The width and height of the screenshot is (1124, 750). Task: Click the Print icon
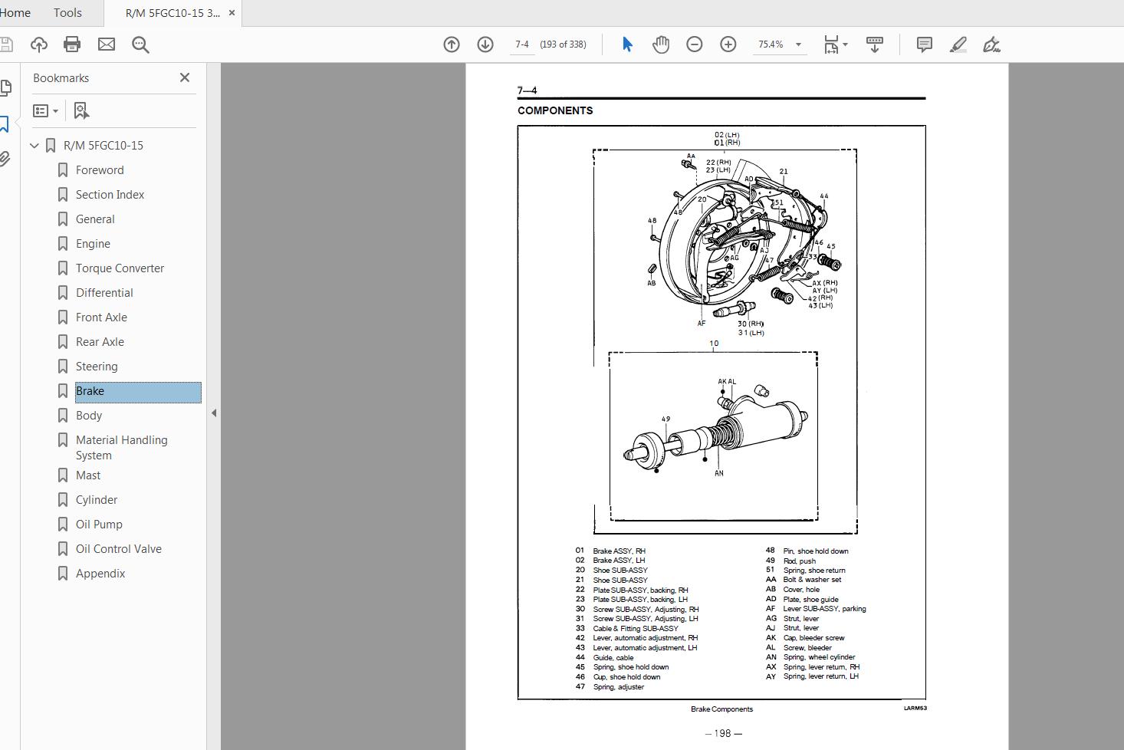[71, 44]
